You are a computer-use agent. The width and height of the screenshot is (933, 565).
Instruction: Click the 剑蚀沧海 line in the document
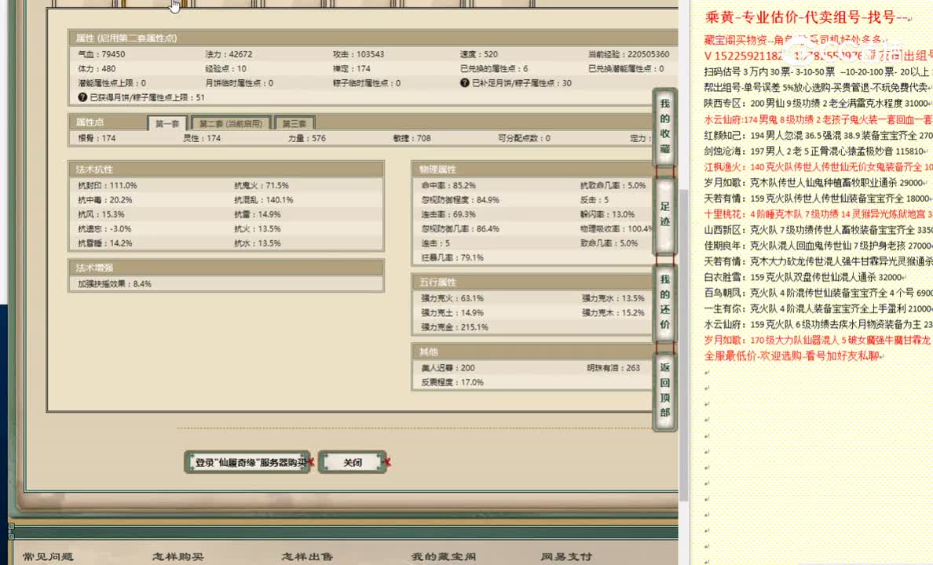point(816,151)
